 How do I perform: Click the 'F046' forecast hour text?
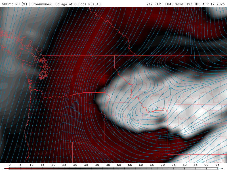169,4
